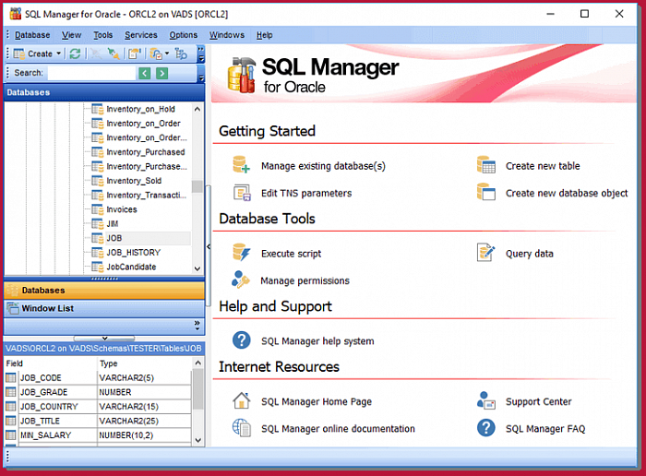The width and height of the screenshot is (646, 476).
Task: Click the Search input field
Action: [91, 73]
